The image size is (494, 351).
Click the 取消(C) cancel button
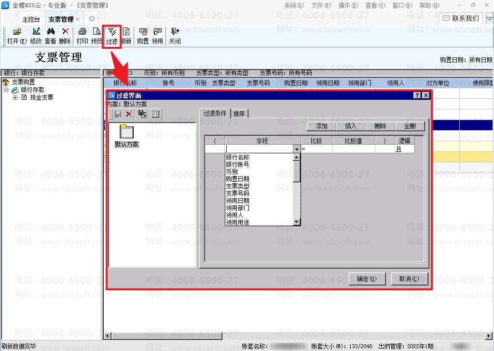409,279
